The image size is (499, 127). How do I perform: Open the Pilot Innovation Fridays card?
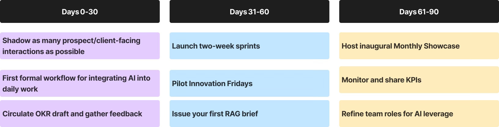click(249, 83)
